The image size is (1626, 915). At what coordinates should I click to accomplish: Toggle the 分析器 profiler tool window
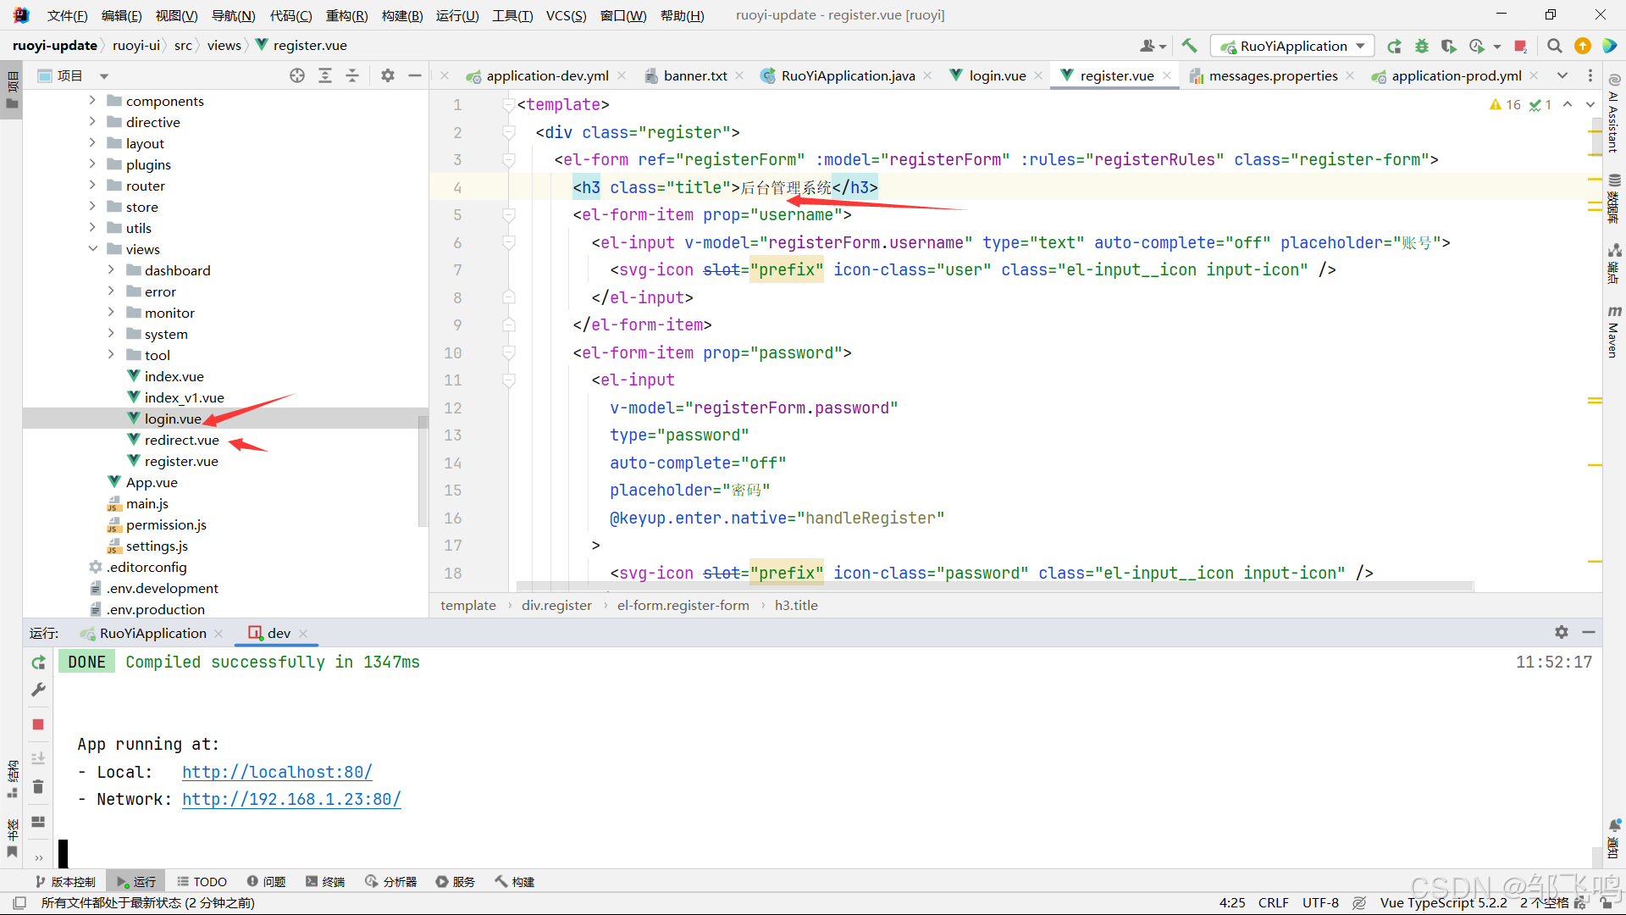(x=391, y=882)
